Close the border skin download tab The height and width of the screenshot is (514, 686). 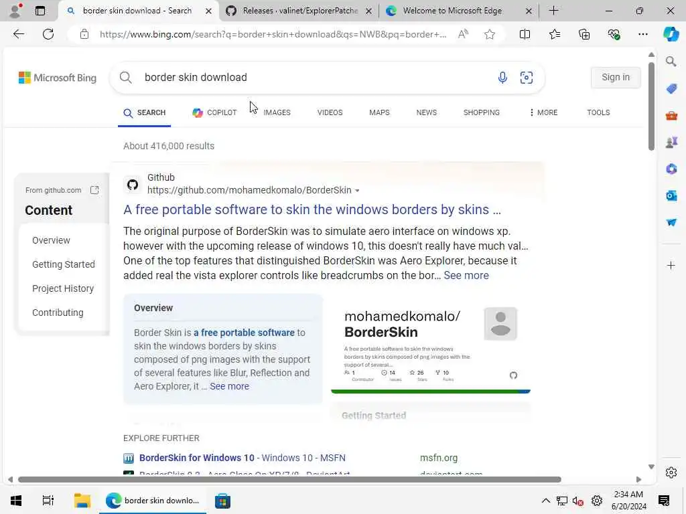(209, 11)
